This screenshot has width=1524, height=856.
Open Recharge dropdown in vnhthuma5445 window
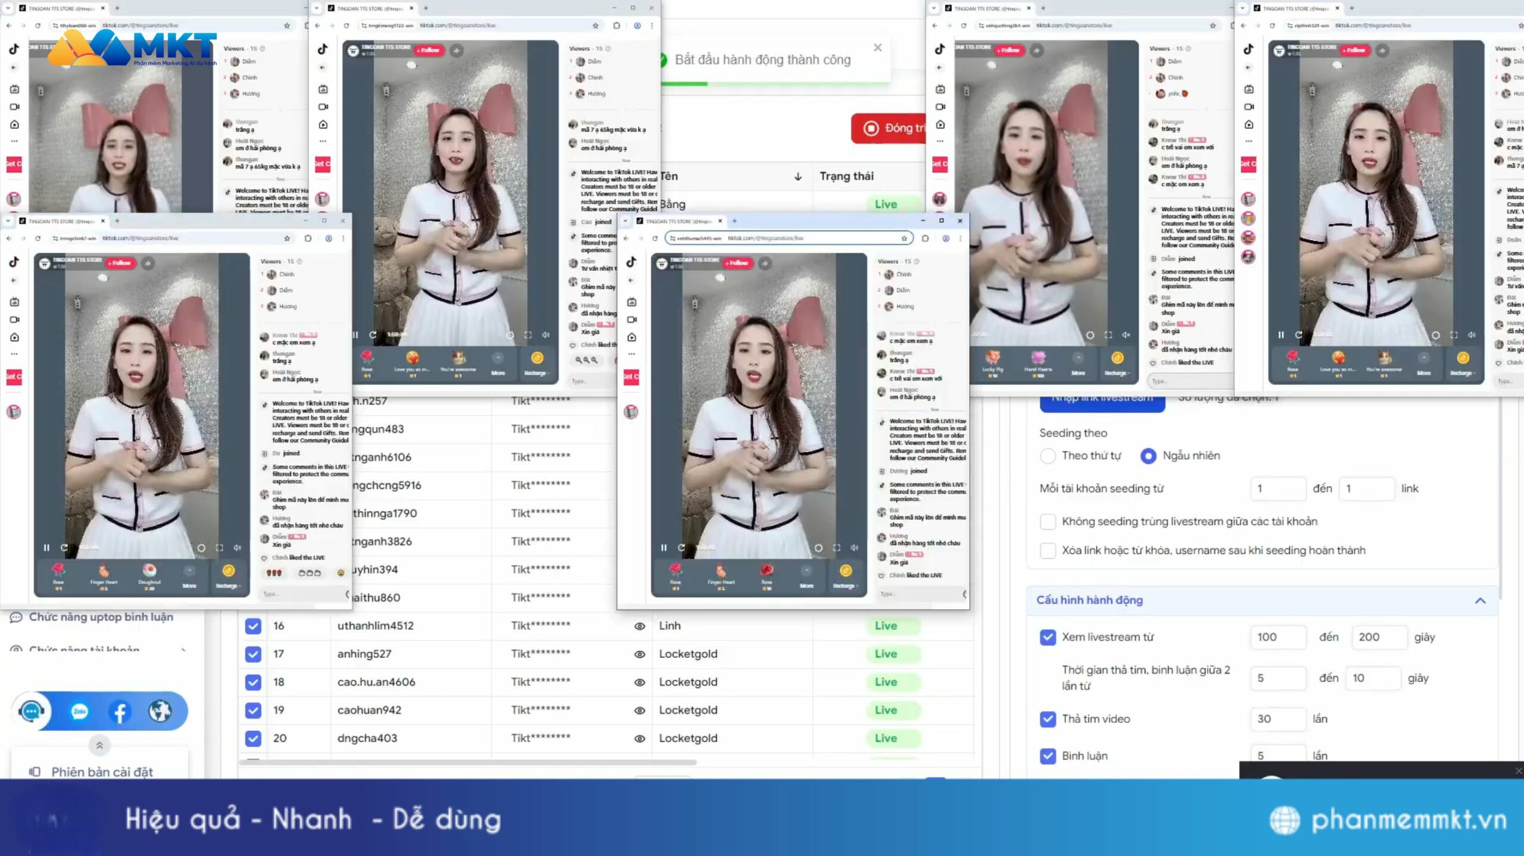[x=845, y=577]
